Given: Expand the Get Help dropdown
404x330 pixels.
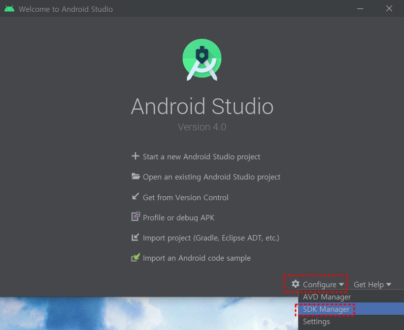Looking at the screenshot, I should 372,284.
